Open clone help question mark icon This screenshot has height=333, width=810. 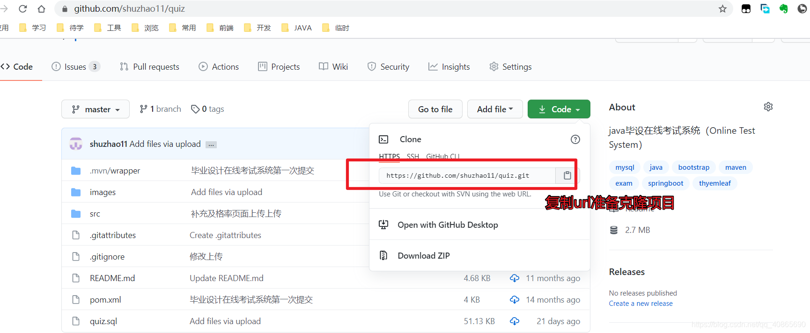point(575,139)
